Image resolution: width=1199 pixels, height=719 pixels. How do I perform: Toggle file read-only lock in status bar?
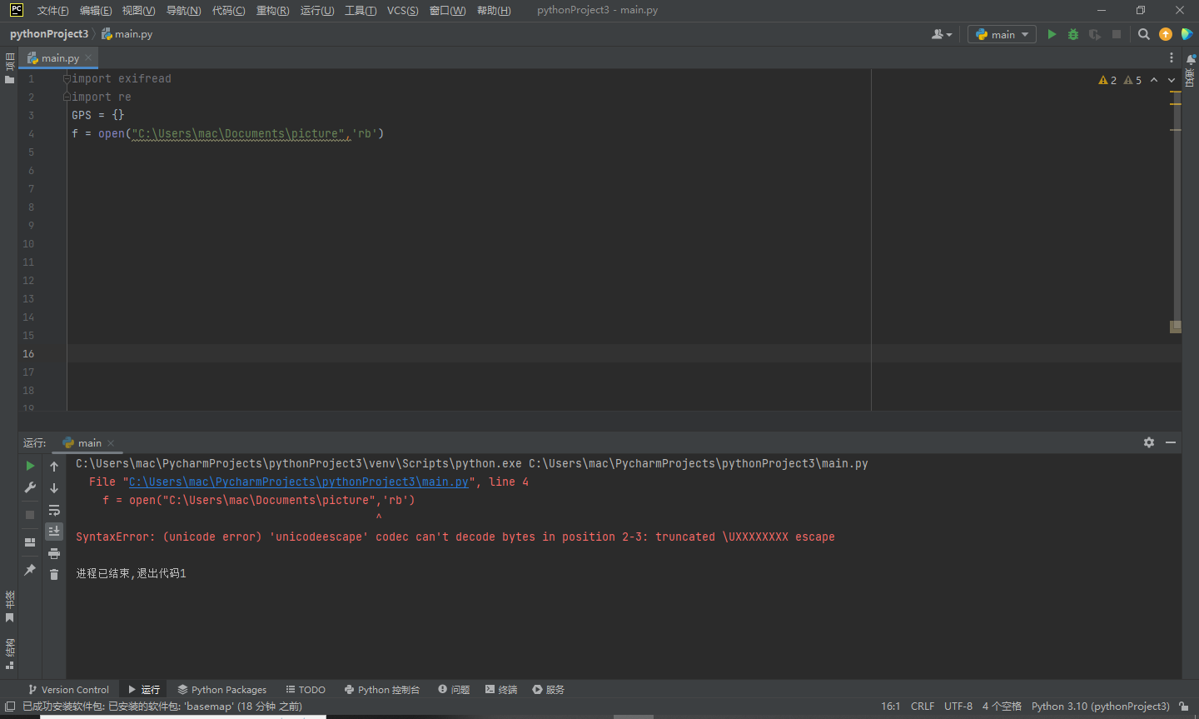(x=1184, y=707)
